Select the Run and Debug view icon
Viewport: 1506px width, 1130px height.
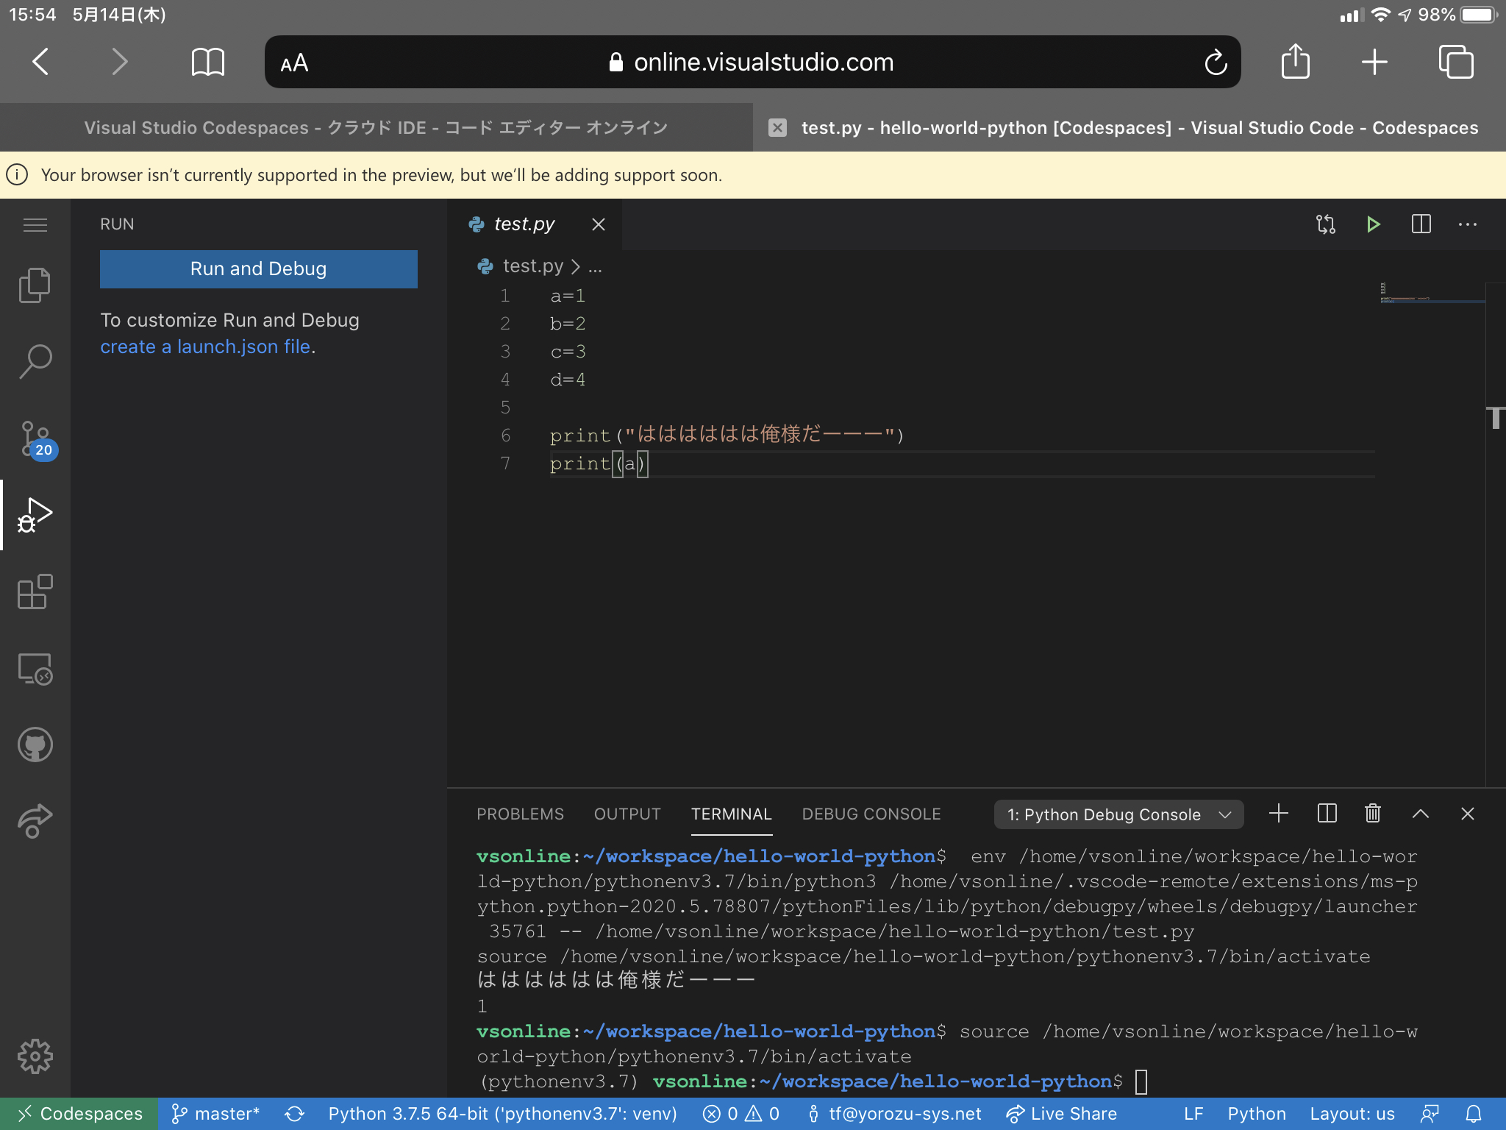point(35,515)
